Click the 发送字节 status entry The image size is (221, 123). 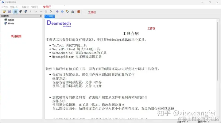click(x=183, y=122)
